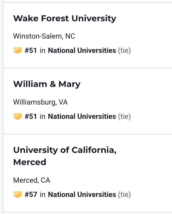This screenshot has width=172, height=214.
Task: Click the #51 rank for William & Mary
Action: pyautogui.click(x=31, y=116)
